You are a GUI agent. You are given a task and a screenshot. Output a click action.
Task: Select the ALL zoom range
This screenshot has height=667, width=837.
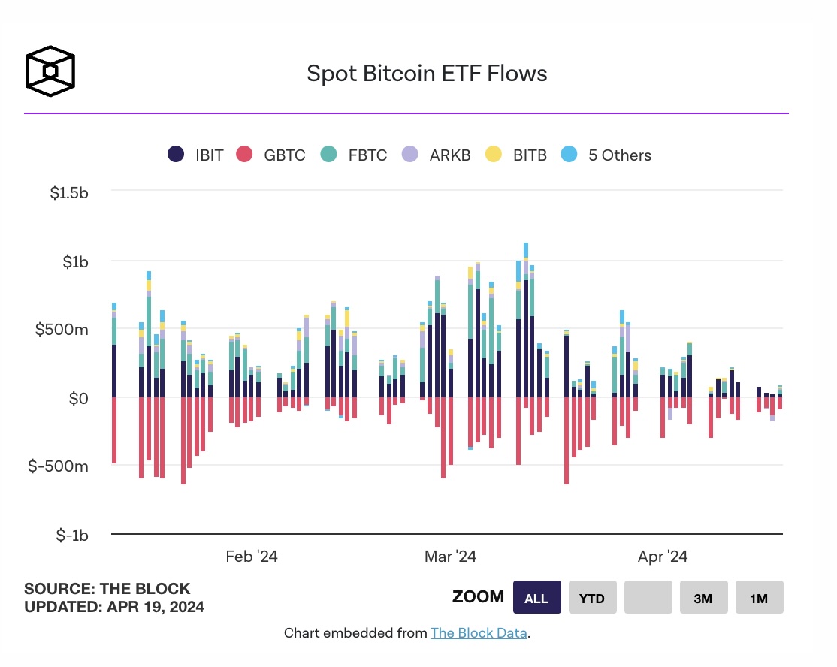pos(537,597)
